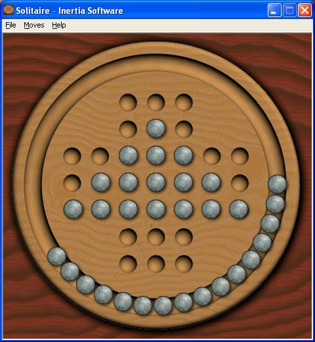The height and width of the screenshot is (342, 315).
Task: Open the Help menu
Action: coord(58,26)
